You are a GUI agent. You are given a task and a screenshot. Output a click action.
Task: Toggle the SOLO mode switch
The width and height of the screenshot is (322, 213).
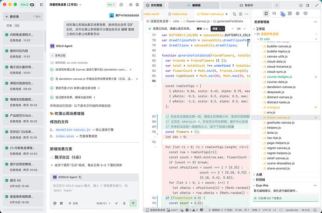27,5
